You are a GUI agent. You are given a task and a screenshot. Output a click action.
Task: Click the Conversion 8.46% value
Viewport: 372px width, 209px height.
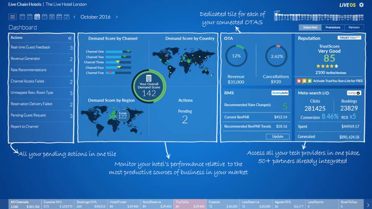(330, 116)
